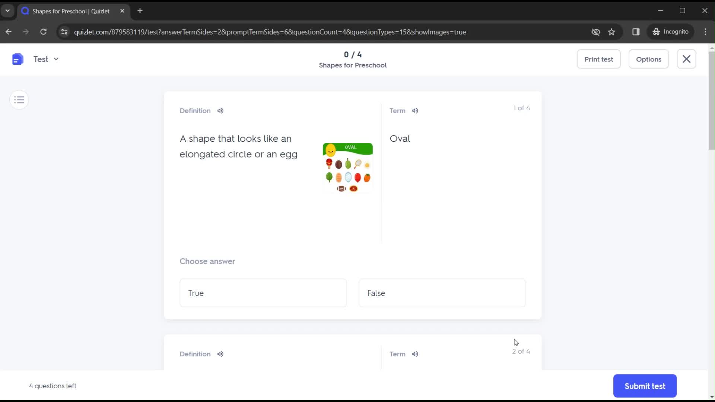Toggle browser extensions icon
Viewport: 715px width, 402px height.
[637, 31]
